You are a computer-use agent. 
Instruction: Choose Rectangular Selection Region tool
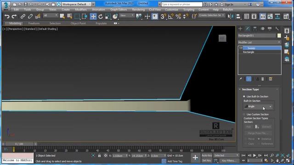77,16
